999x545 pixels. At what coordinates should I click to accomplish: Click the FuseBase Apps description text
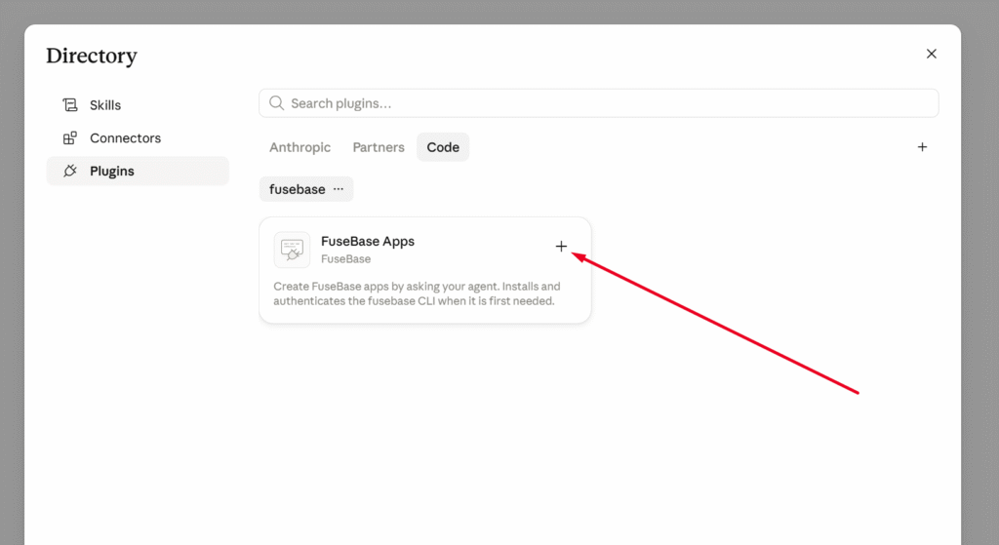click(417, 293)
